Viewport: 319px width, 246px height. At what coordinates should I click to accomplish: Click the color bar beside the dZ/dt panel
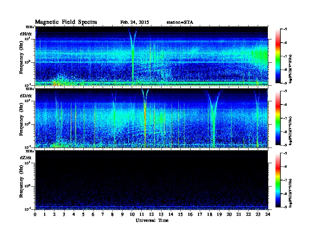[x=278, y=180]
